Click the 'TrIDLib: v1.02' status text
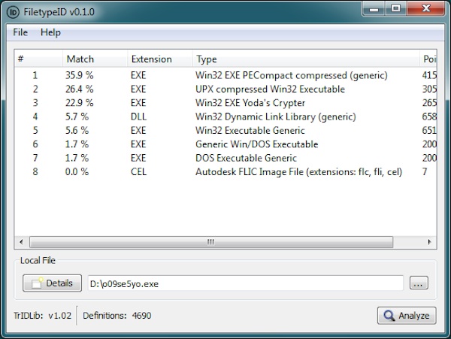 [x=43, y=316]
